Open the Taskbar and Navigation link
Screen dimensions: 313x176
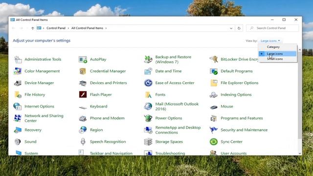click(111, 153)
